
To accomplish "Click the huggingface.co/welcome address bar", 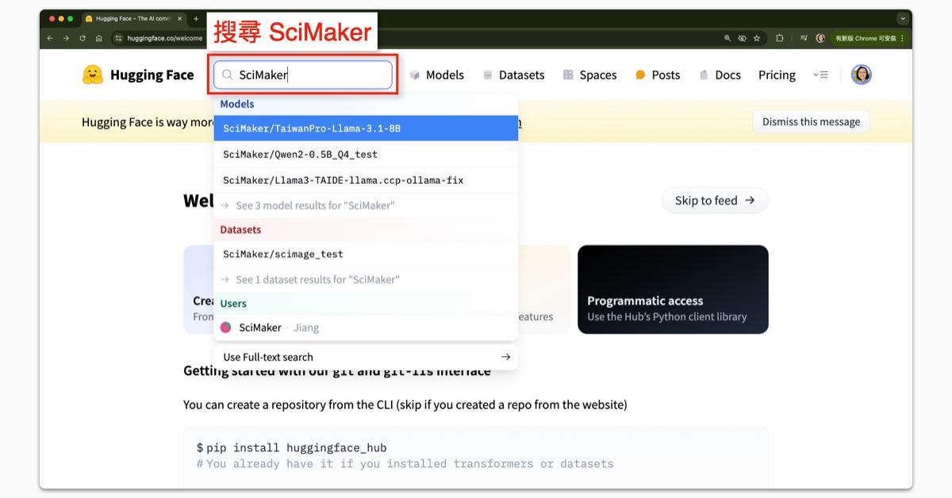I will 164,38.
